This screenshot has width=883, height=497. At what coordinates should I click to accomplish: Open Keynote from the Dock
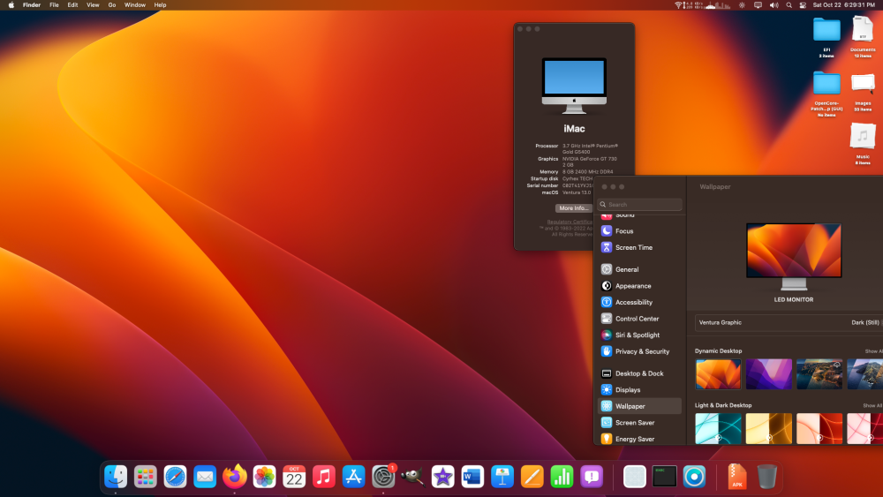click(502, 477)
